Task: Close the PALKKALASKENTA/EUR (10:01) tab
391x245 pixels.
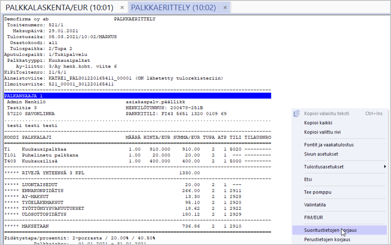Action: (122, 8)
